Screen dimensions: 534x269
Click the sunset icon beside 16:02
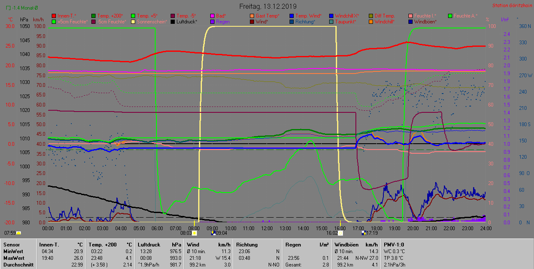point(340,233)
